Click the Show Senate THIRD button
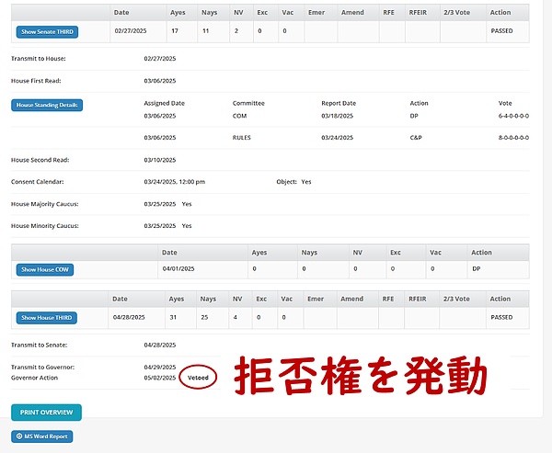Screen dimensions: 552x453 pyautogui.click(x=47, y=31)
